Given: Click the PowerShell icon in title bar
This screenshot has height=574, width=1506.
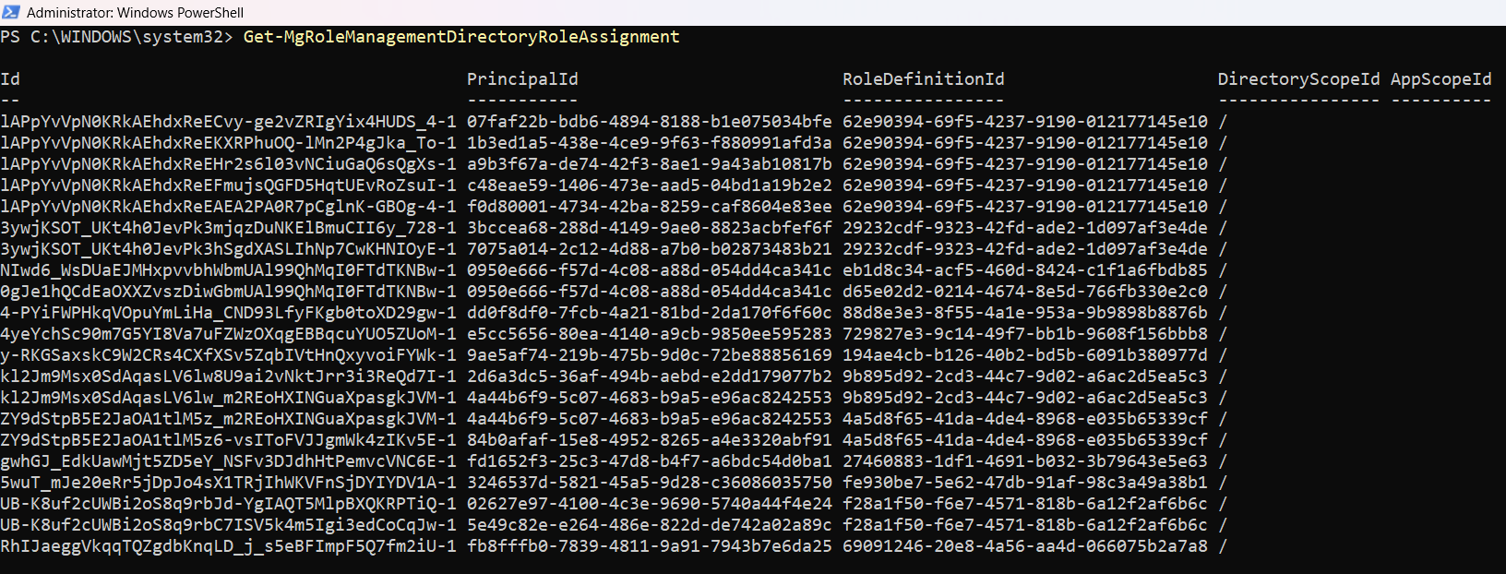Looking at the screenshot, I should tap(11, 12).
